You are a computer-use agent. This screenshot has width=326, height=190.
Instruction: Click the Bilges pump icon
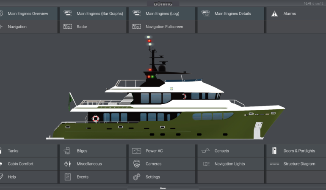click(x=67, y=151)
